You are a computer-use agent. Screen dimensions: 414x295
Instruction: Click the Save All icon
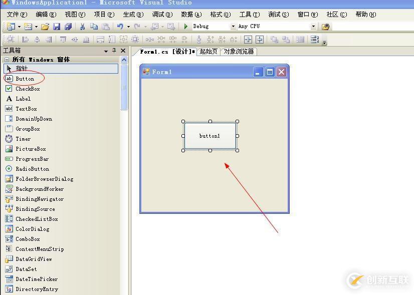pos(68,27)
